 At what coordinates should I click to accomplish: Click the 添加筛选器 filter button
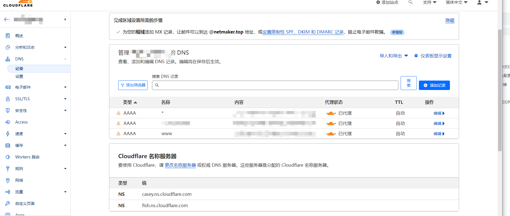point(133,85)
